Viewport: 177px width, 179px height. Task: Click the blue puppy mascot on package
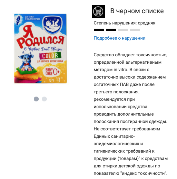pyautogui.click(x=27, y=61)
